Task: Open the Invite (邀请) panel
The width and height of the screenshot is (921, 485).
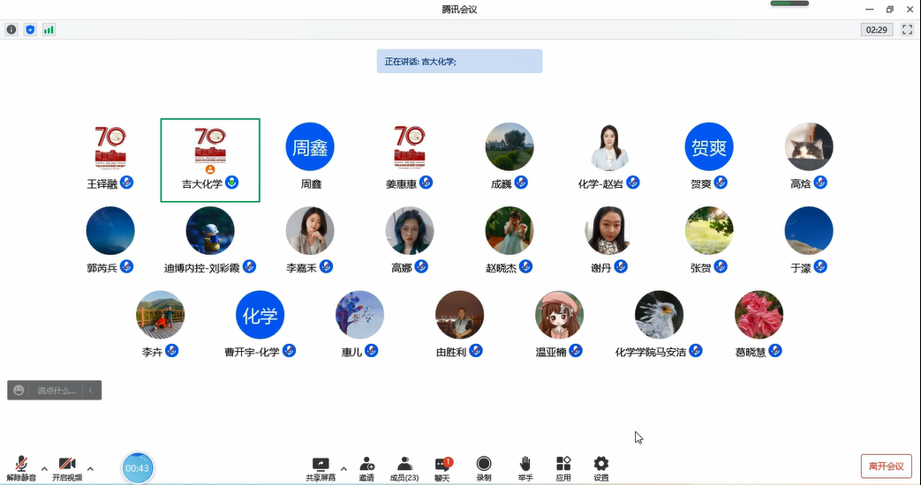Action: point(366,468)
